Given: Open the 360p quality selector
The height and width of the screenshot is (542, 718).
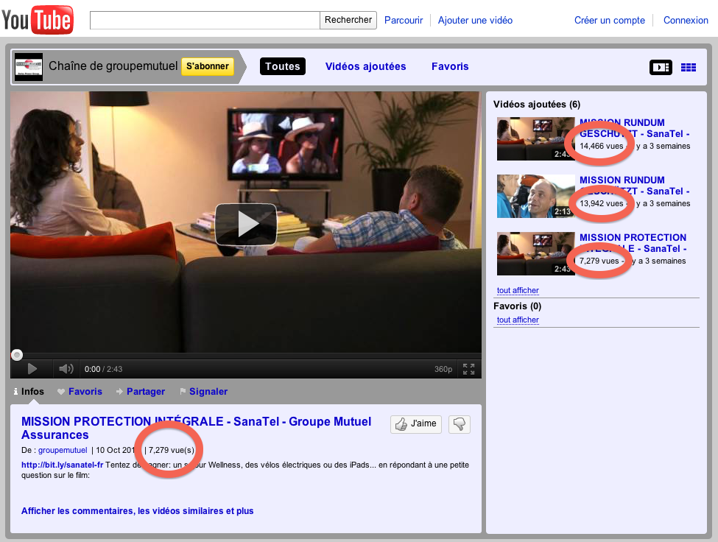Looking at the screenshot, I should (x=443, y=369).
